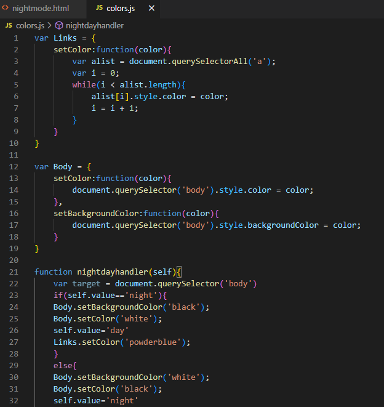Open nightdayhandler breadcrumb symbol
The height and width of the screenshot is (407, 384).
[95, 26]
